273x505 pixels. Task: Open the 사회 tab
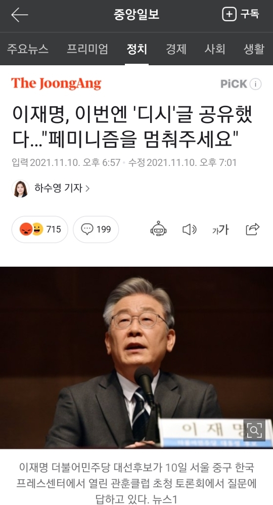tap(215, 49)
